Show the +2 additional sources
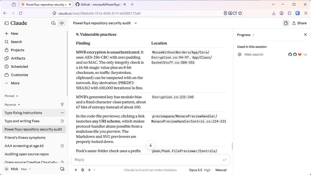This screenshot has height=175, width=311. click(x=305, y=55)
